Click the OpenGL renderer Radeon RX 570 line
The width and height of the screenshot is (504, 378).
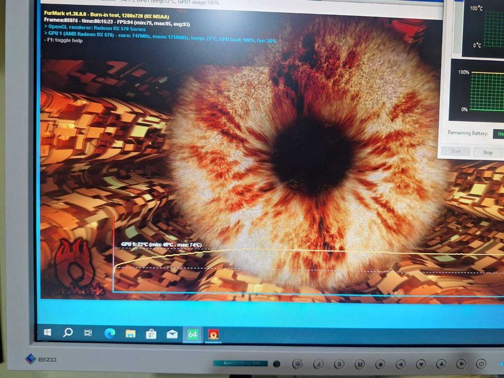[x=95, y=28]
